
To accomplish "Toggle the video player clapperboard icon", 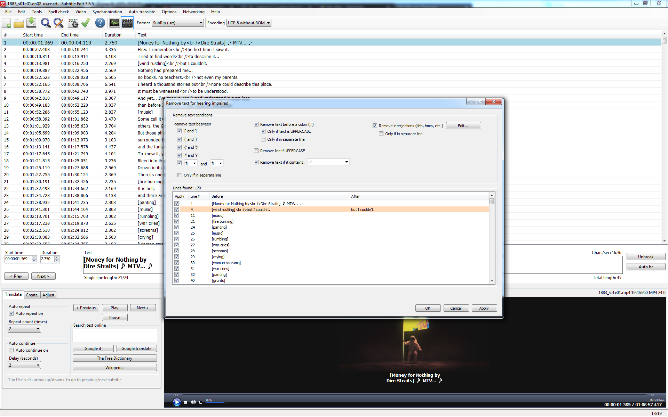I will [127, 23].
